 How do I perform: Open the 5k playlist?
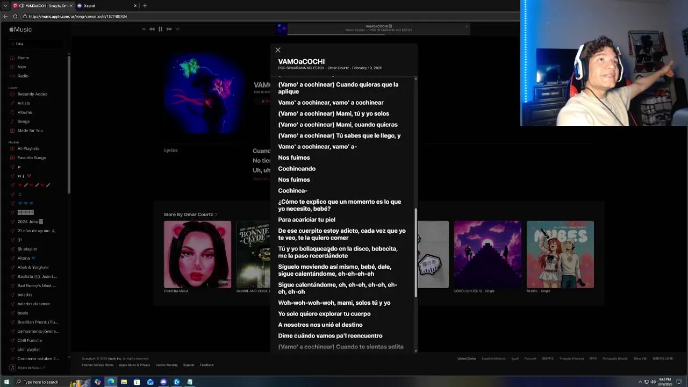(27, 249)
